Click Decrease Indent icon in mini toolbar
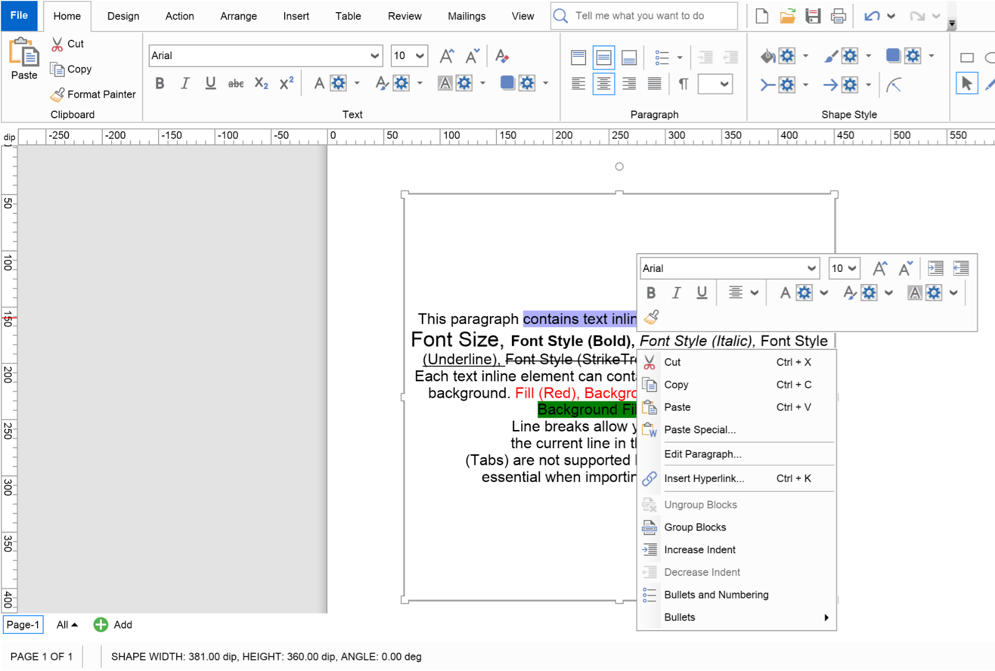The image size is (995, 671). (x=961, y=269)
